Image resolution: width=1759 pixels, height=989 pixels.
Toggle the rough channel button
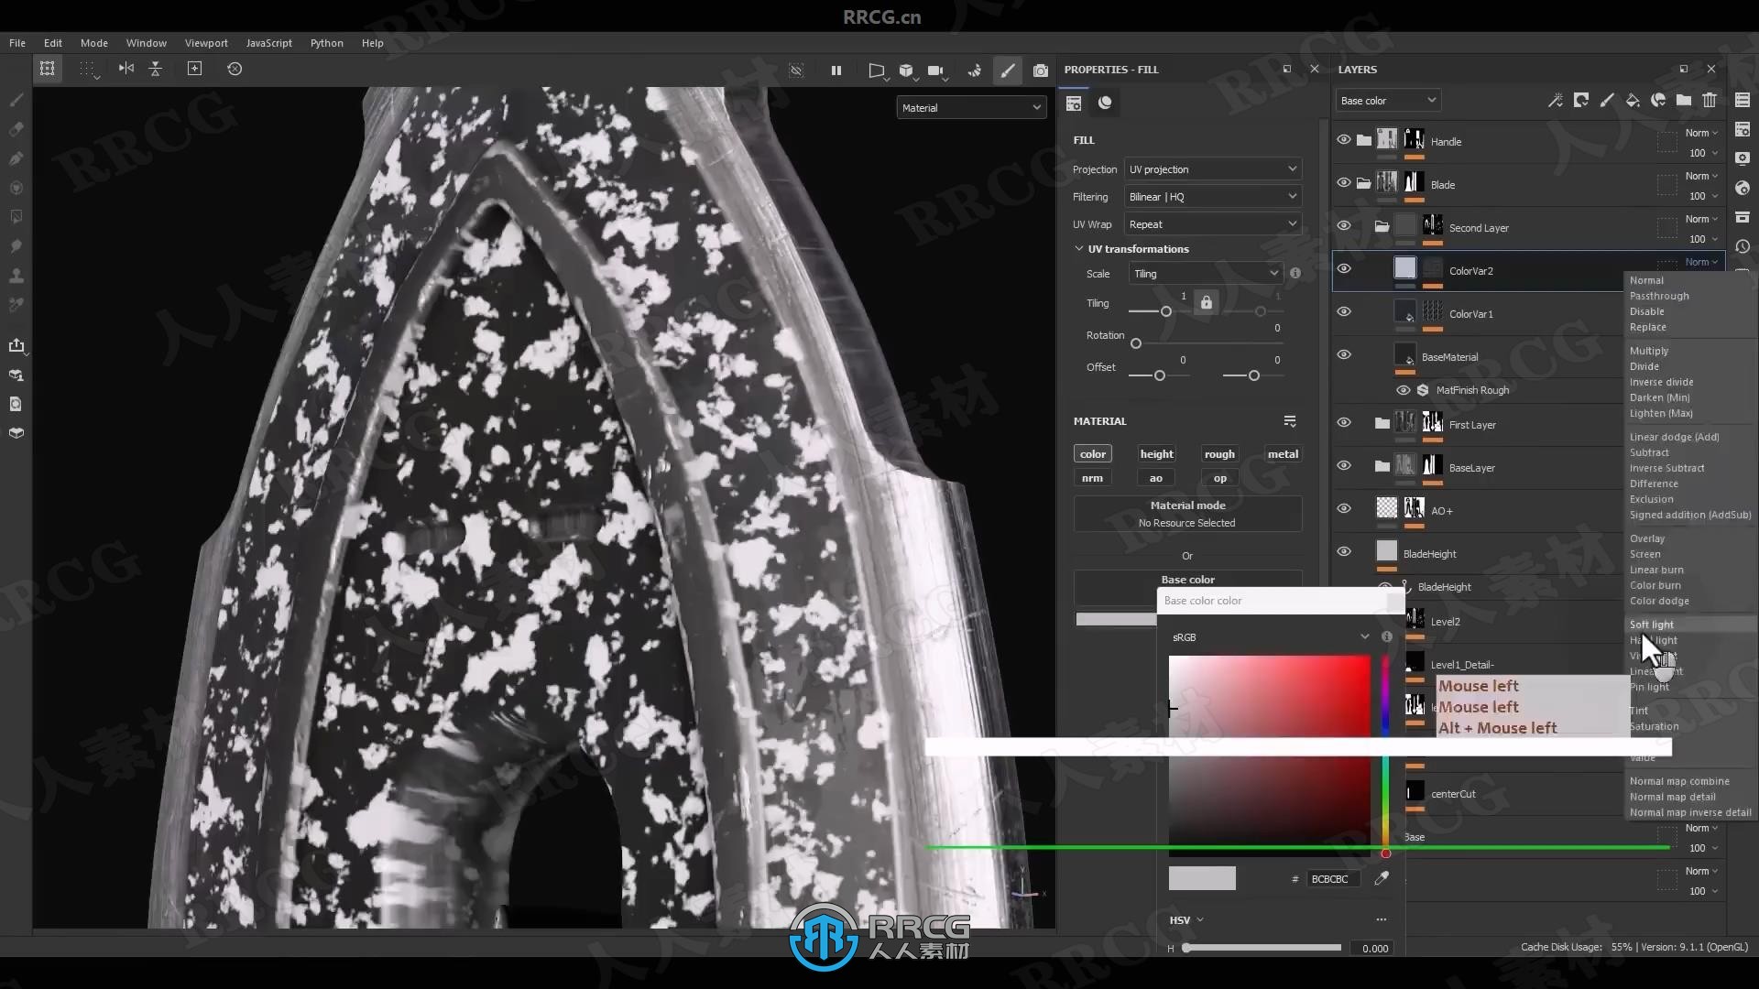(1219, 454)
